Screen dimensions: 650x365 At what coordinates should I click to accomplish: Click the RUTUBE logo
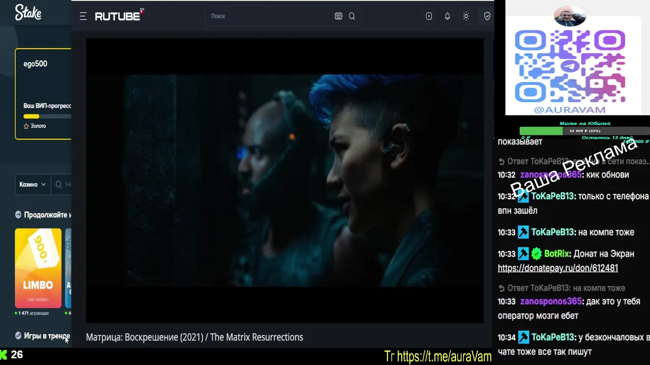click(x=119, y=16)
